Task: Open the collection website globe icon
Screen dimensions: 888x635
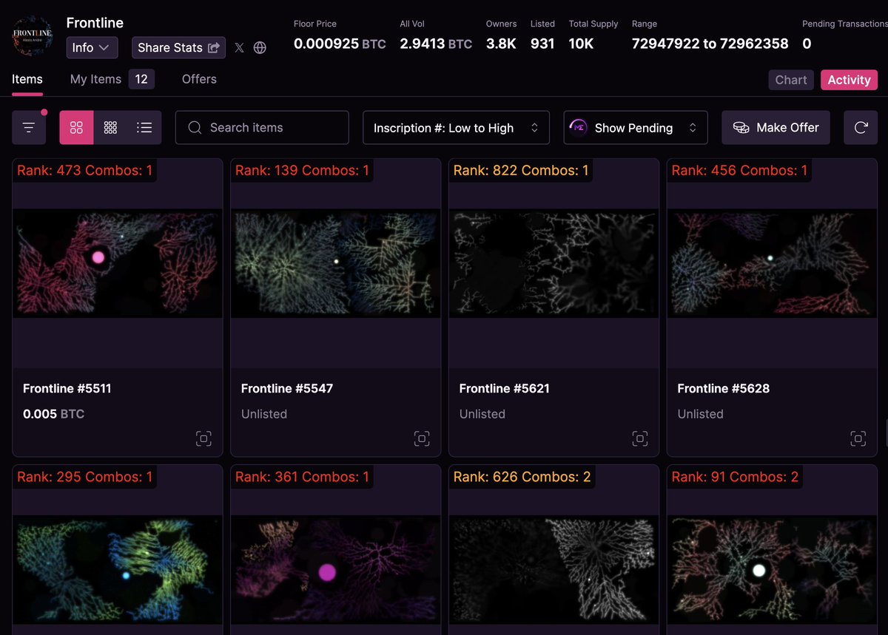Action: [260, 47]
